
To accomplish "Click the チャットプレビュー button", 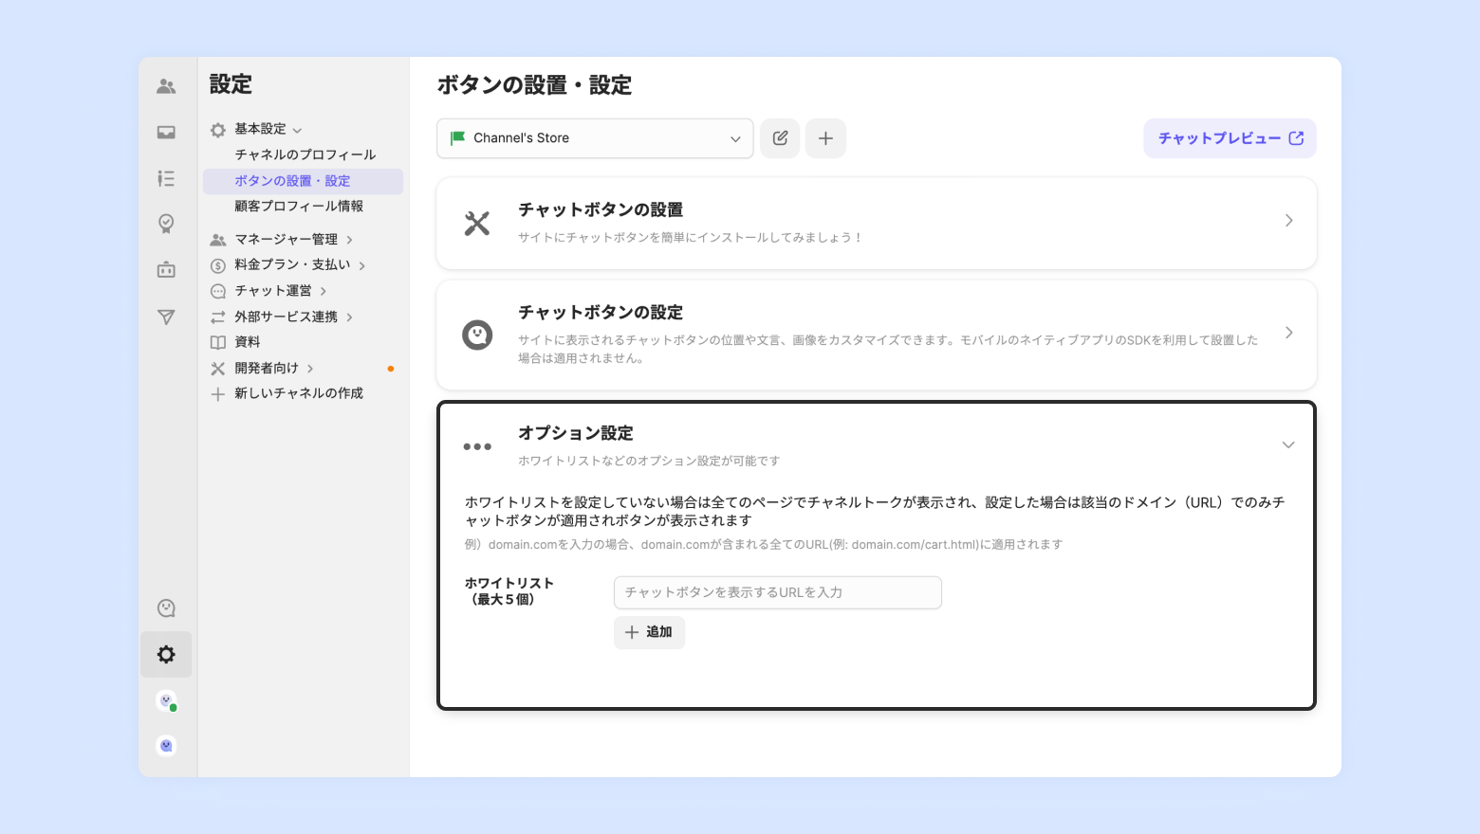I will 1230,138.
